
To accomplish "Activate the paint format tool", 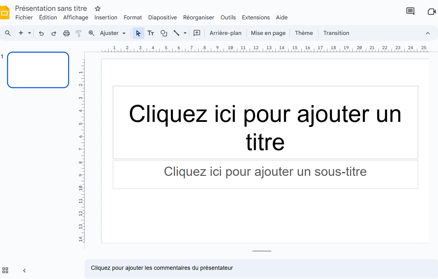I will [79, 33].
